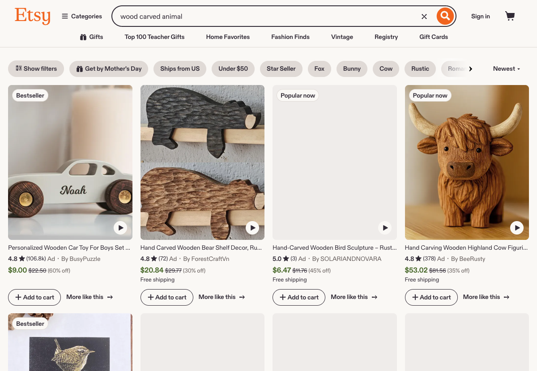
Task: Play video on the Highland Cow listing
Action: click(517, 228)
